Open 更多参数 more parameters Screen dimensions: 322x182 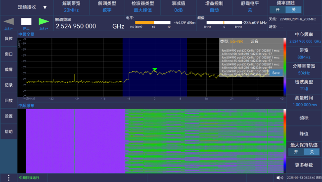tap(304, 165)
